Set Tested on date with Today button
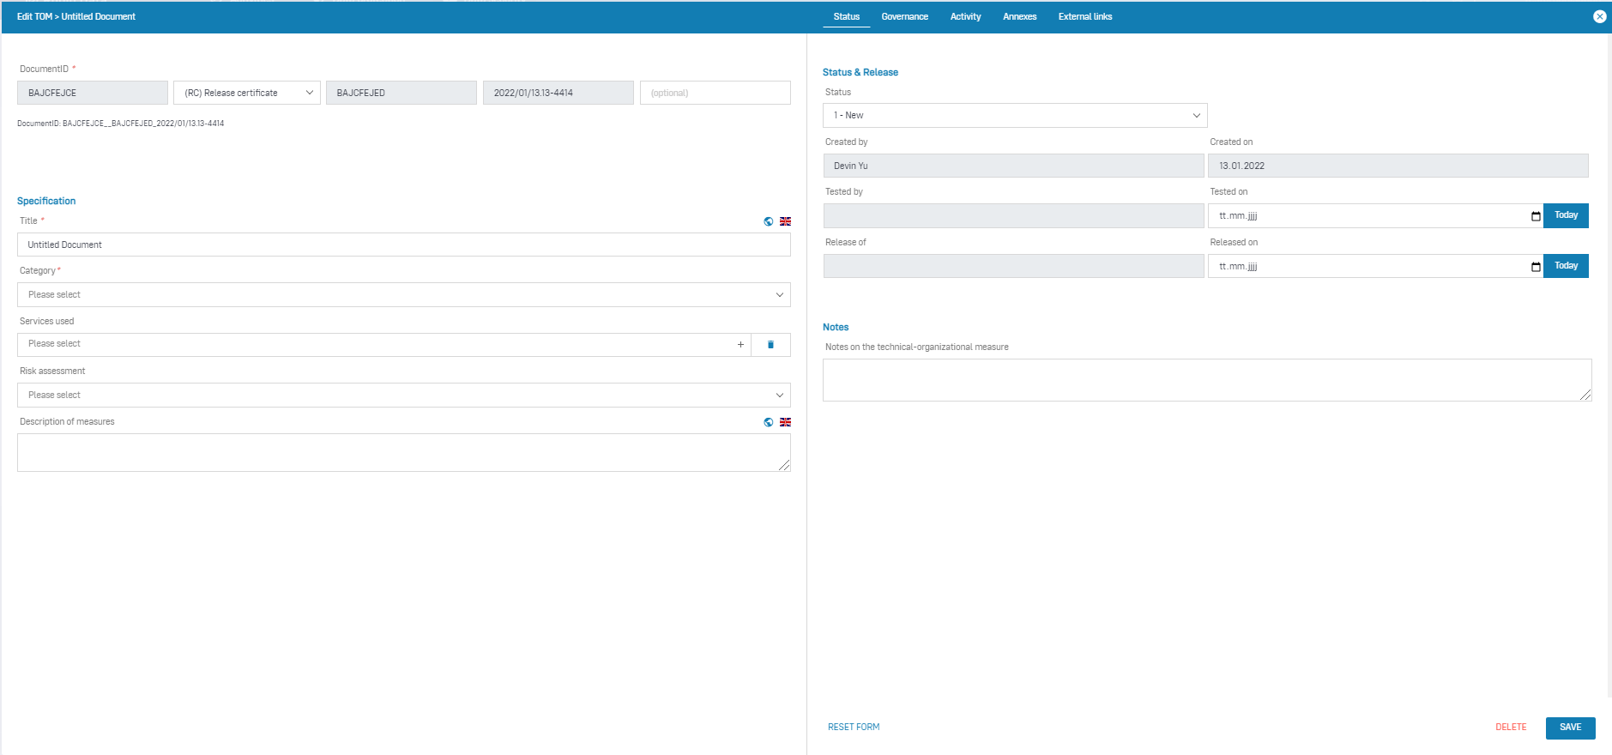 pos(1565,215)
